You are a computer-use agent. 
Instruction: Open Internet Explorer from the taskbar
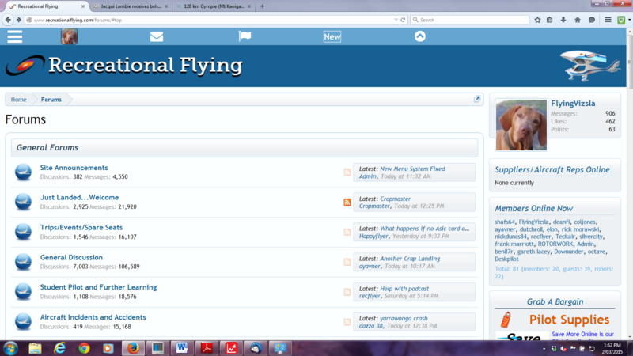coord(60,348)
